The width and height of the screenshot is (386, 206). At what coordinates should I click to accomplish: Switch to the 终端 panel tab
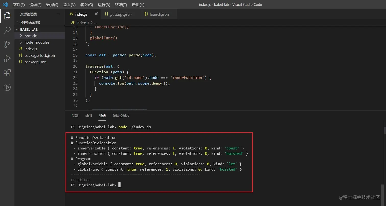(x=102, y=116)
